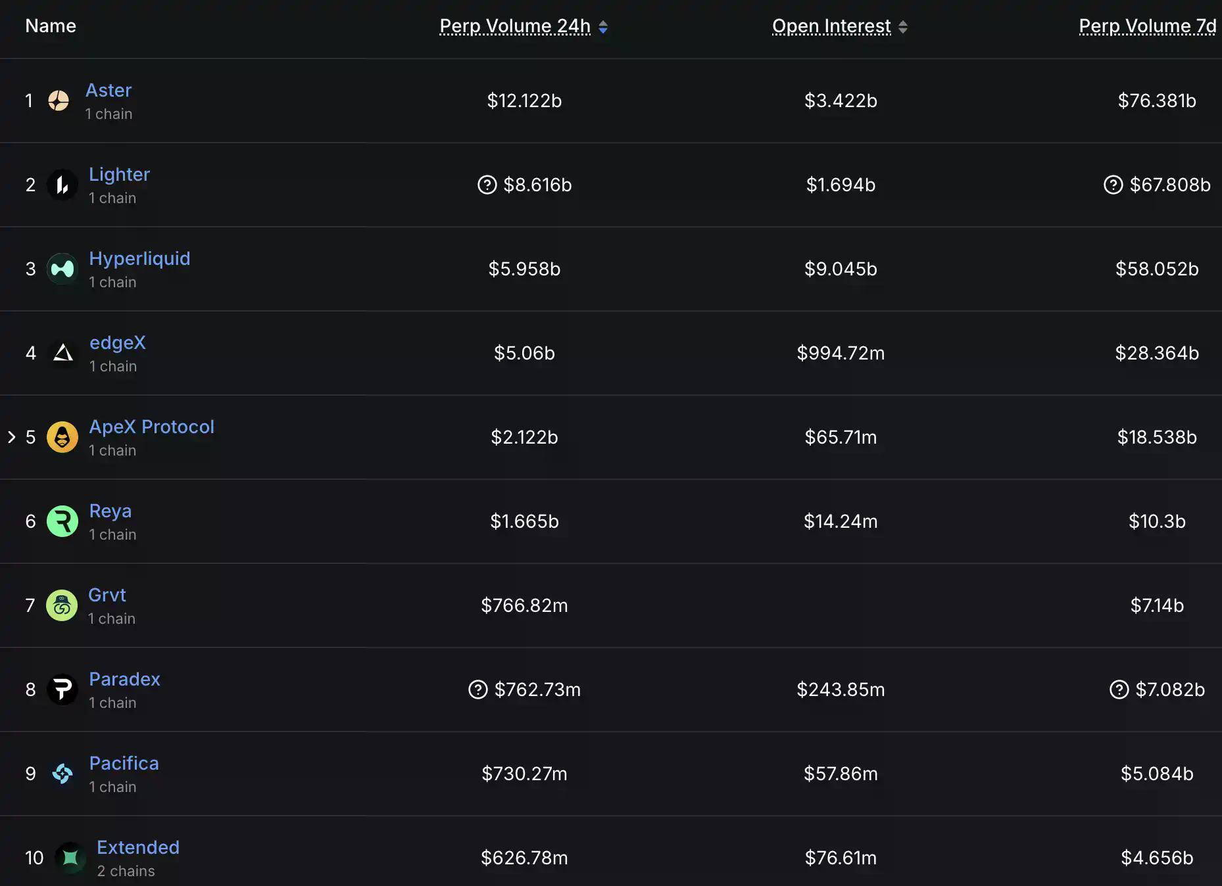
Task: Open the Pacifica protocol link
Action: (x=124, y=763)
